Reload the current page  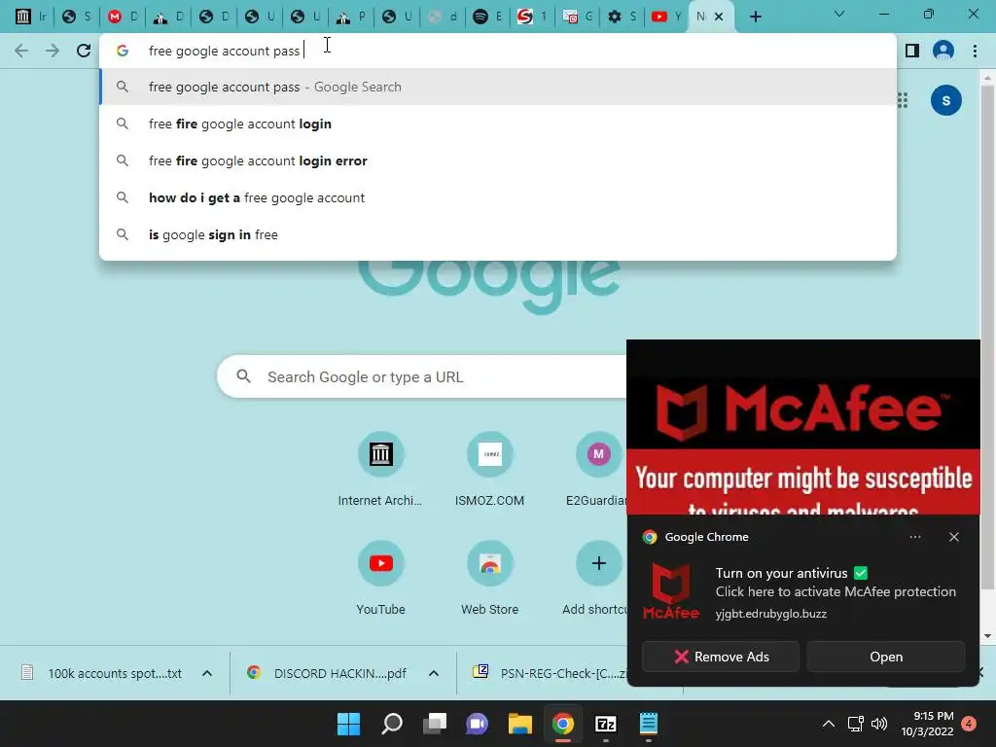[x=84, y=51]
